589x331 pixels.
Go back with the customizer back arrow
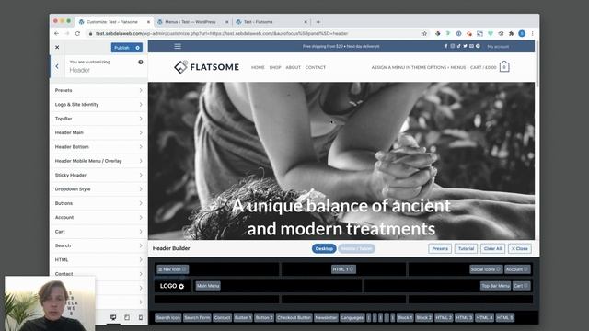click(57, 66)
